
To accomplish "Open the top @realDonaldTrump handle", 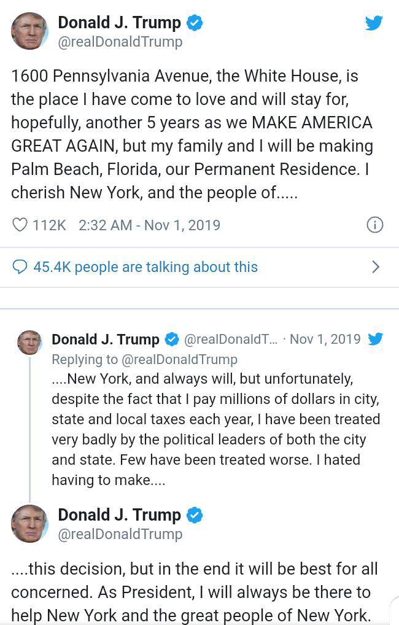I will tap(120, 42).
